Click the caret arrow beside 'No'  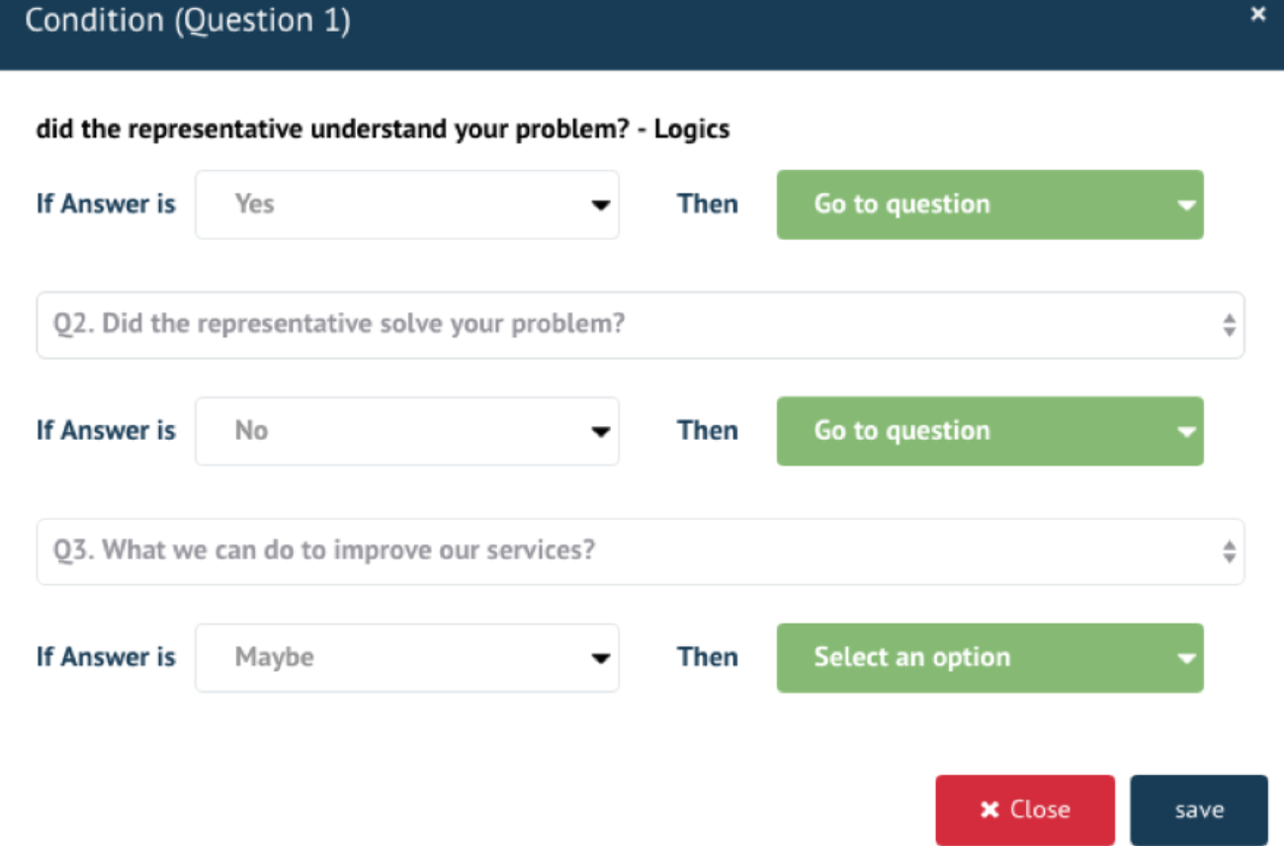(600, 432)
